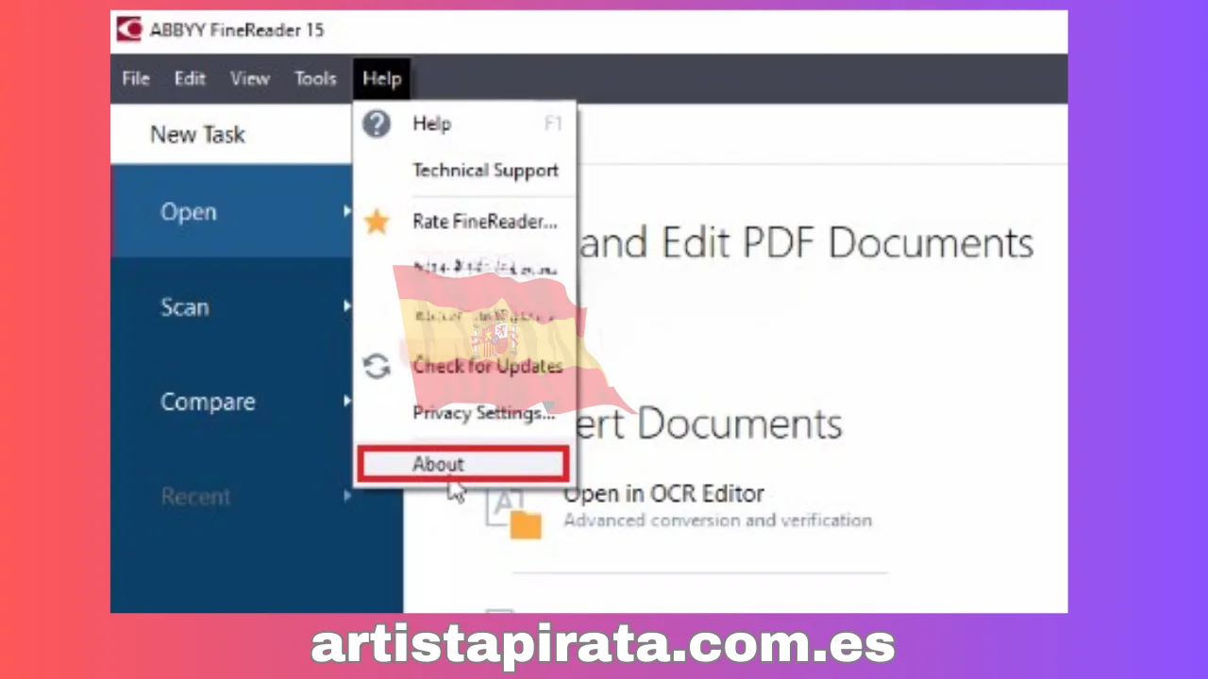Expand the arrow next to Open

[x=346, y=212]
